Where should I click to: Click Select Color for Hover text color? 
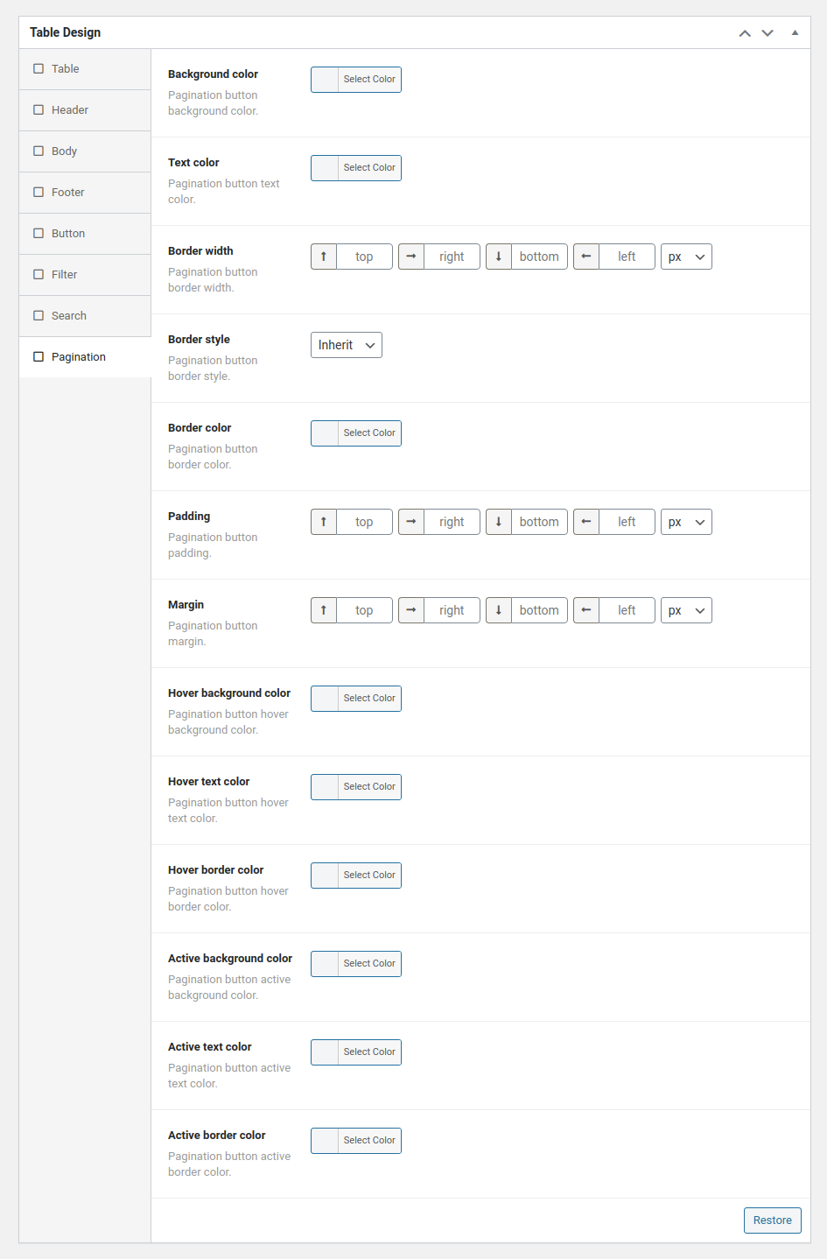pyautogui.click(x=369, y=787)
